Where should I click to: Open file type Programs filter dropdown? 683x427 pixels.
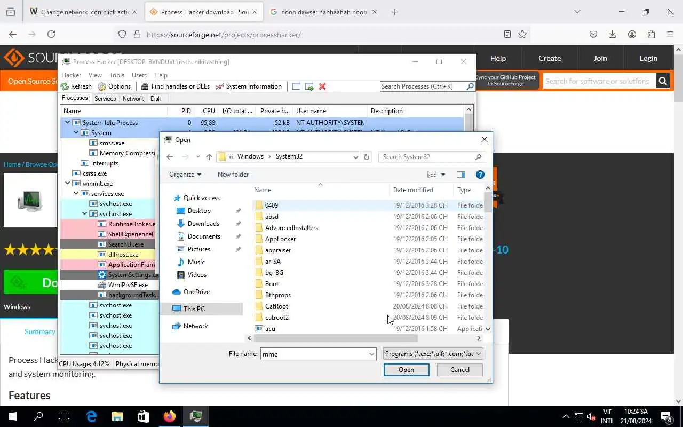[x=433, y=354]
